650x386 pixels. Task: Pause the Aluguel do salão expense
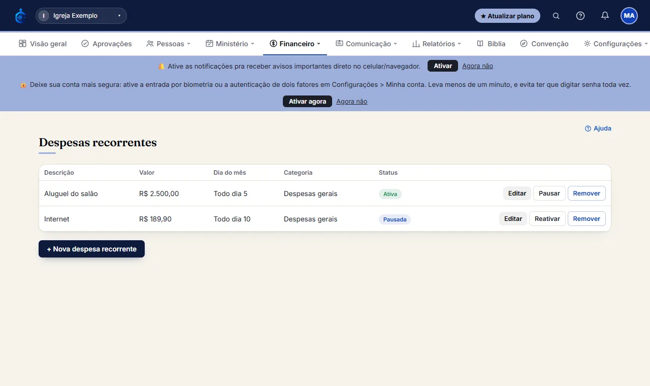549,194
